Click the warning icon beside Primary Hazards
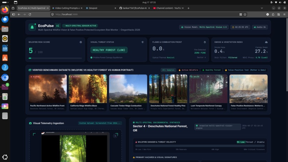The width and height of the screenshot is (288, 162). click(134, 157)
